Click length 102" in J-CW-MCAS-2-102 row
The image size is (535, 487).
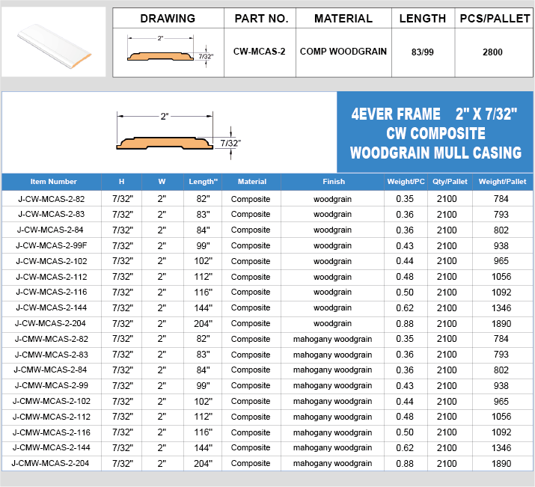pos(203,261)
